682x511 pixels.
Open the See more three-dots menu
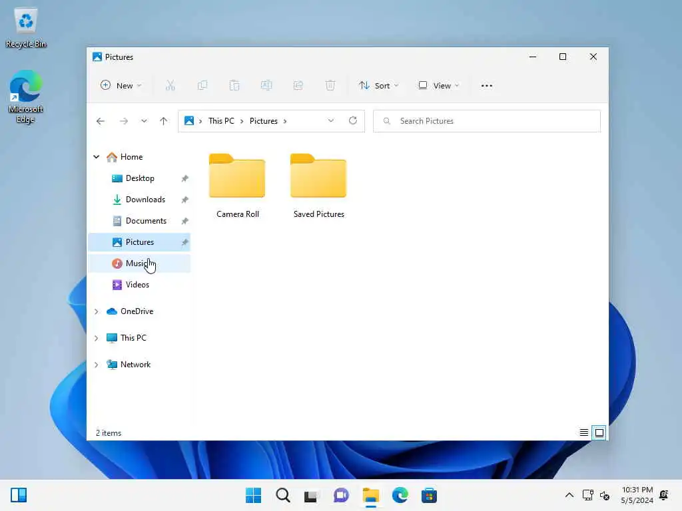[487, 86]
